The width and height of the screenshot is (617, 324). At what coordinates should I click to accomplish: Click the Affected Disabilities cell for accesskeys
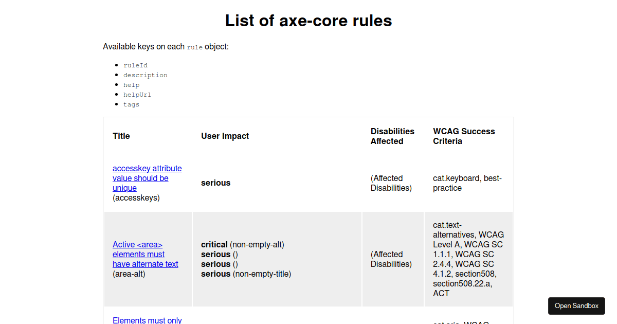click(x=391, y=183)
